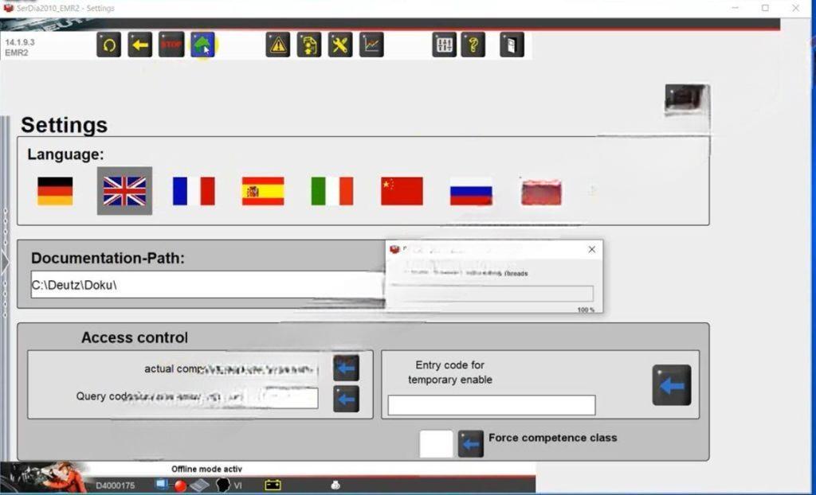Image resolution: width=816 pixels, height=495 pixels.
Task: Open the diagnostics hand tool icon
Action: pyautogui.click(x=308, y=45)
